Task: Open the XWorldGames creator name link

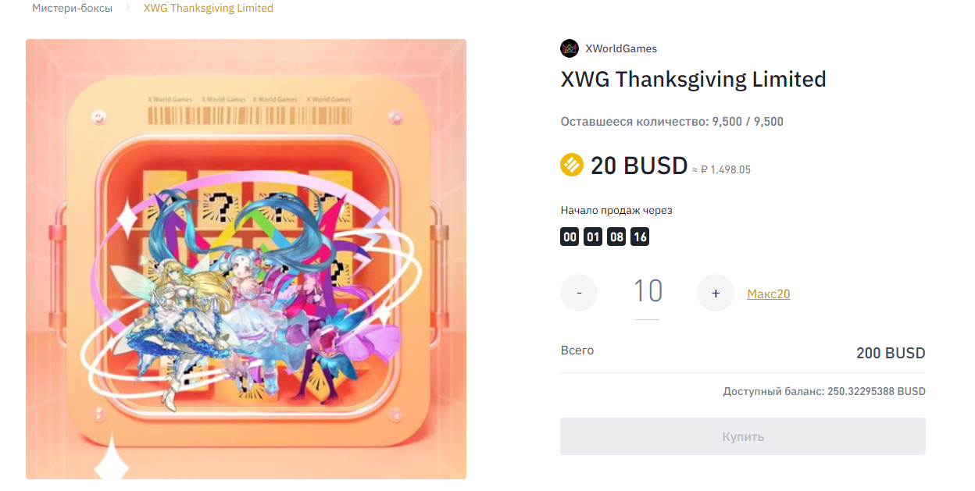Action: pyautogui.click(x=621, y=48)
